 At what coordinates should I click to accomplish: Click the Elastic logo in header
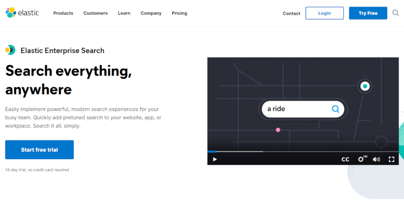coord(23,13)
